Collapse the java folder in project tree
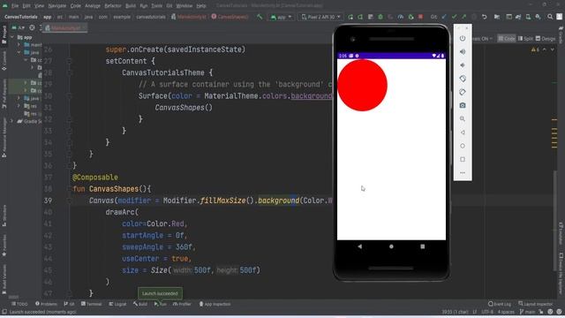565x318 pixels. [19, 52]
